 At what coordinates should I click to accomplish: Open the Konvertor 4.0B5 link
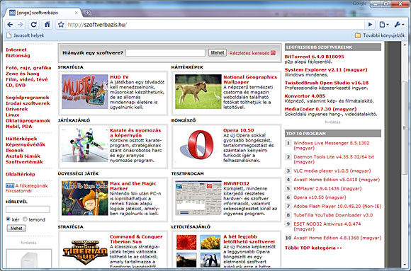click(x=305, y=96)
